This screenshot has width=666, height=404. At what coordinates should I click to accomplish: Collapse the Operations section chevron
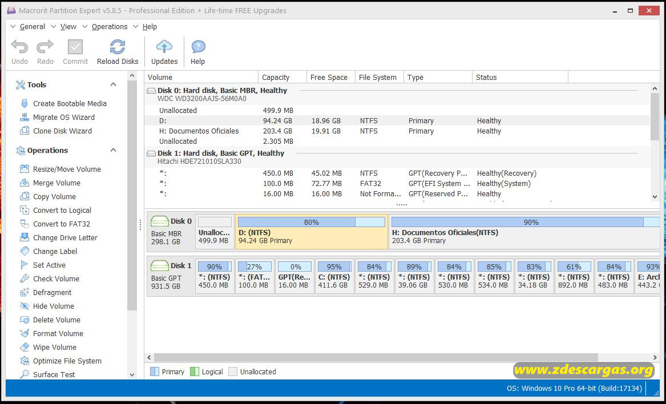pyautogui.click(x=114, y=150)
